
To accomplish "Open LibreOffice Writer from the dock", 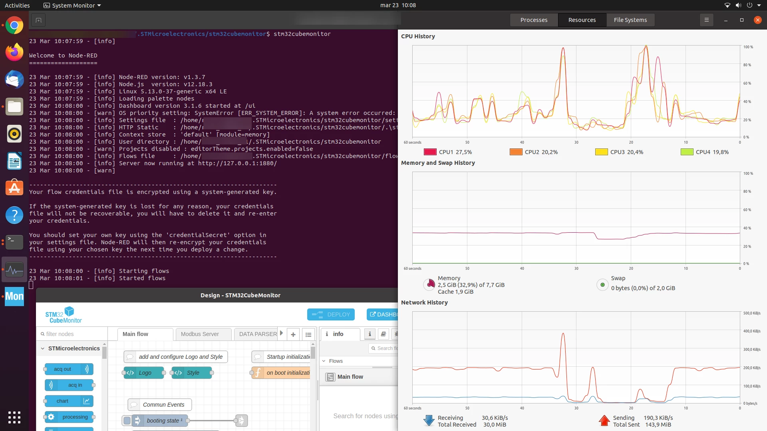I will click(x=14, y=161).
